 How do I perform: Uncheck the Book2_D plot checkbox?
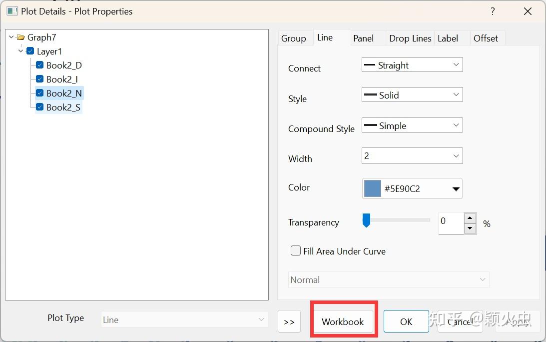tap(40, 65)
